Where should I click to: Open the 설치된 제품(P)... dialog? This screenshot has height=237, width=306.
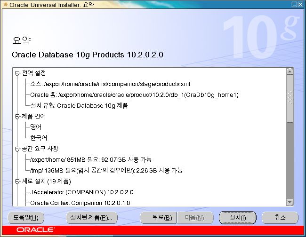92,218
